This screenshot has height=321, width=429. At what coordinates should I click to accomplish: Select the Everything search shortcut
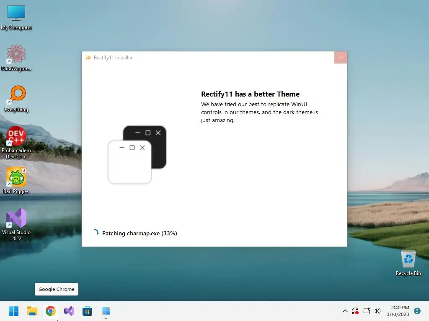click(16, 99)
